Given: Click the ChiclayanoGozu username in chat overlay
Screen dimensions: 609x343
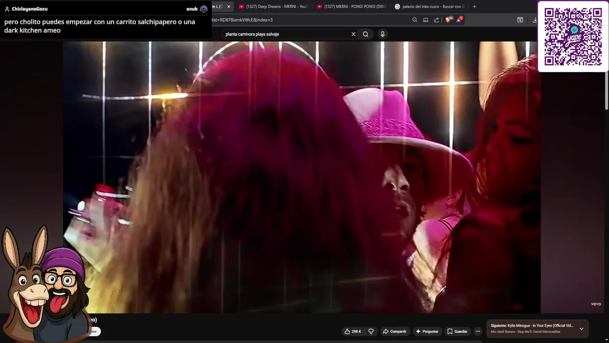Looking at the screenshot, I should point(29,9).
